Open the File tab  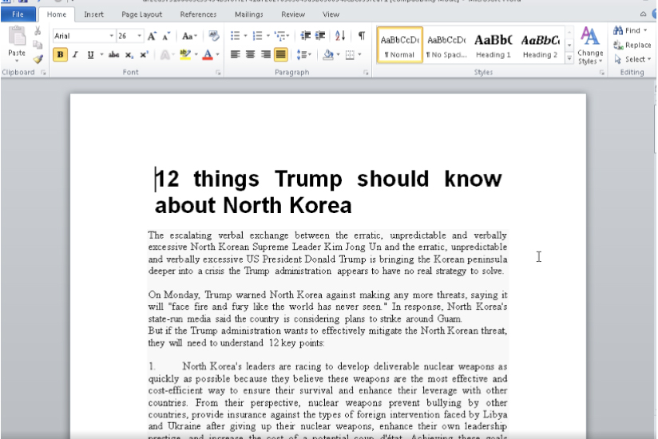coord(18,14)
